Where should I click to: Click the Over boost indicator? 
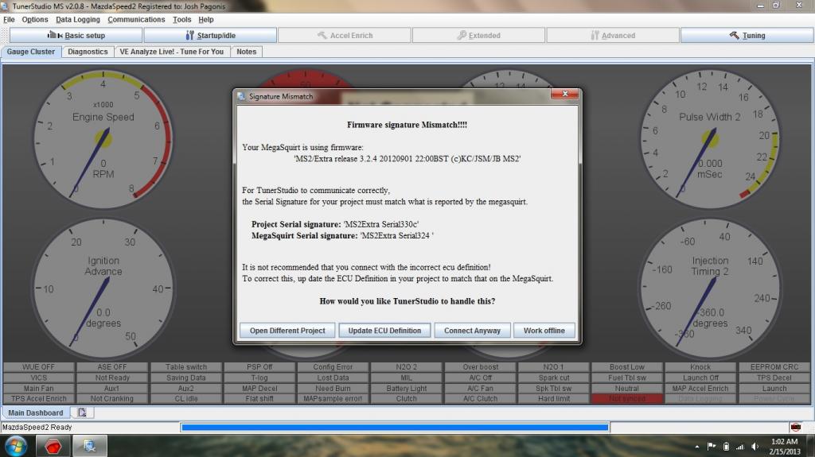480,367
